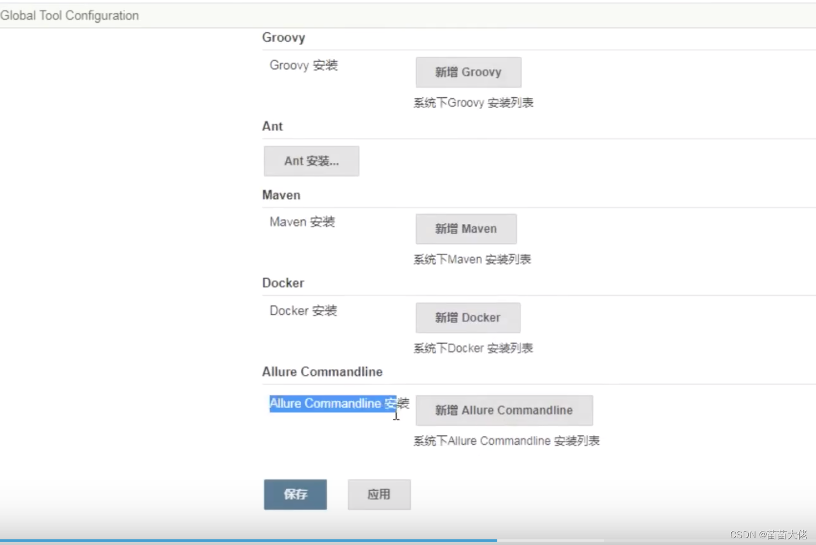Image resolution: width=816 pixels, height=545 pixels.
Task: Open the Ant 安装... button
Action: [x=311, y=161]
